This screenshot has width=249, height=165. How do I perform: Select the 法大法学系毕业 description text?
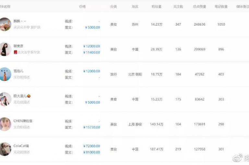tap(29, 52)
